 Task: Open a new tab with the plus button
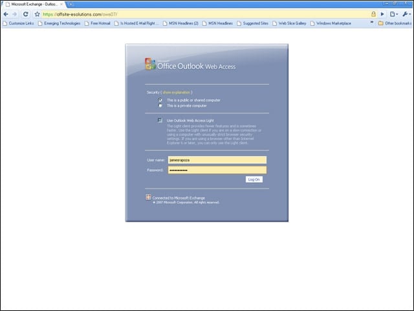click(71, 5)
